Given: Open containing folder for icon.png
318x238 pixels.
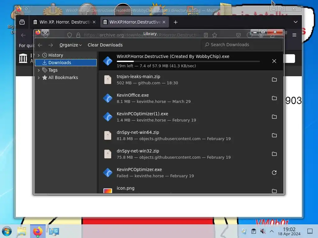Looking at the screenshot, I should (274, 191).
